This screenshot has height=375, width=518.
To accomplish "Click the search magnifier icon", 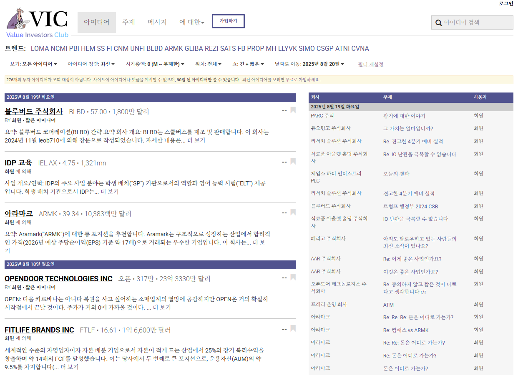I will click(438, 22).
